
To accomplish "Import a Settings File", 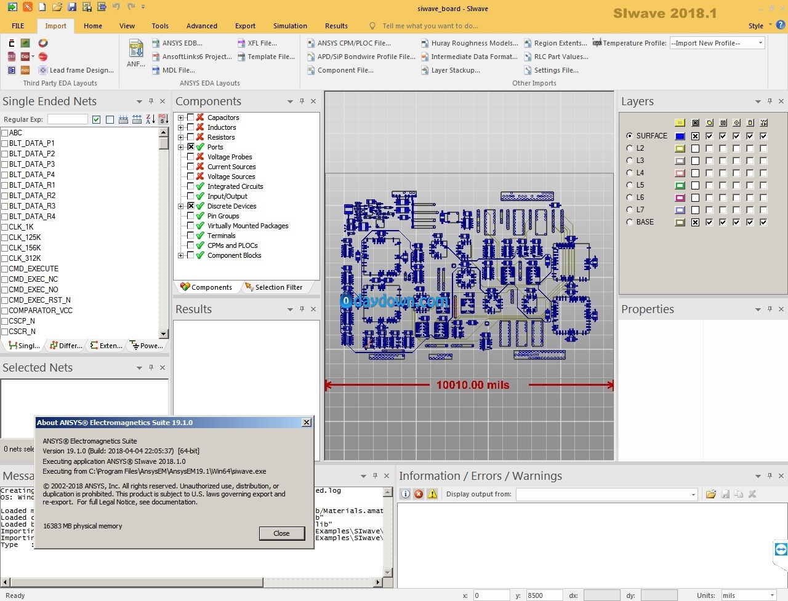I will click(x=551, y=70).
